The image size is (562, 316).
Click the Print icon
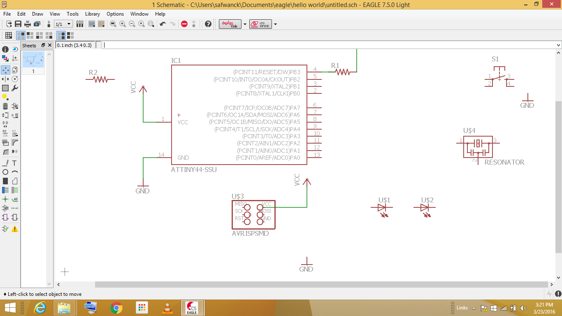(x=27, y=24)
